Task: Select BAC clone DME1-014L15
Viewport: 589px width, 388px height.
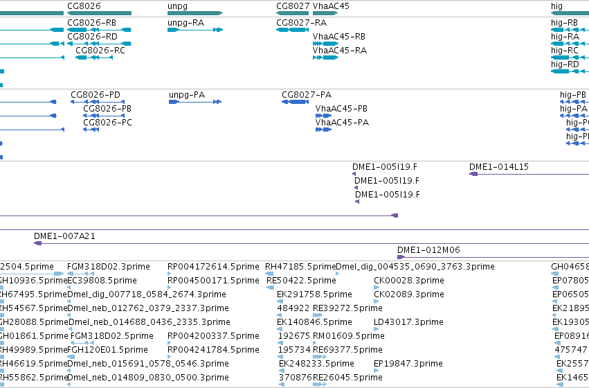Action: pos(499,167)
